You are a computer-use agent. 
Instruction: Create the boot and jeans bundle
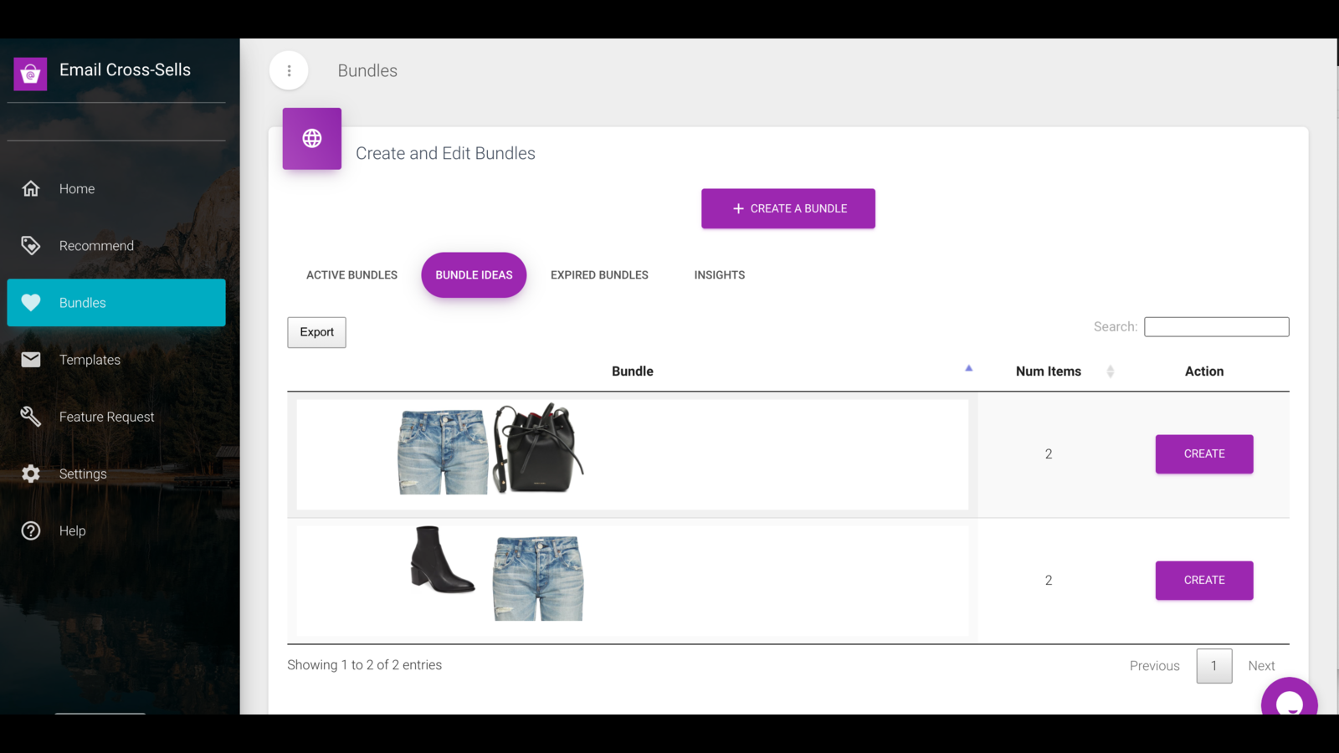point(1204,581)
